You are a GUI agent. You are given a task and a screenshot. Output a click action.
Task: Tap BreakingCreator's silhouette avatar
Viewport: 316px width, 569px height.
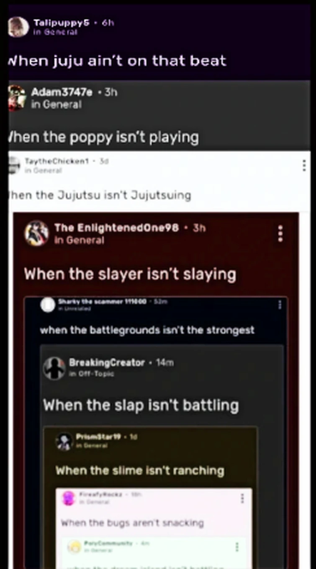(54, 368)
